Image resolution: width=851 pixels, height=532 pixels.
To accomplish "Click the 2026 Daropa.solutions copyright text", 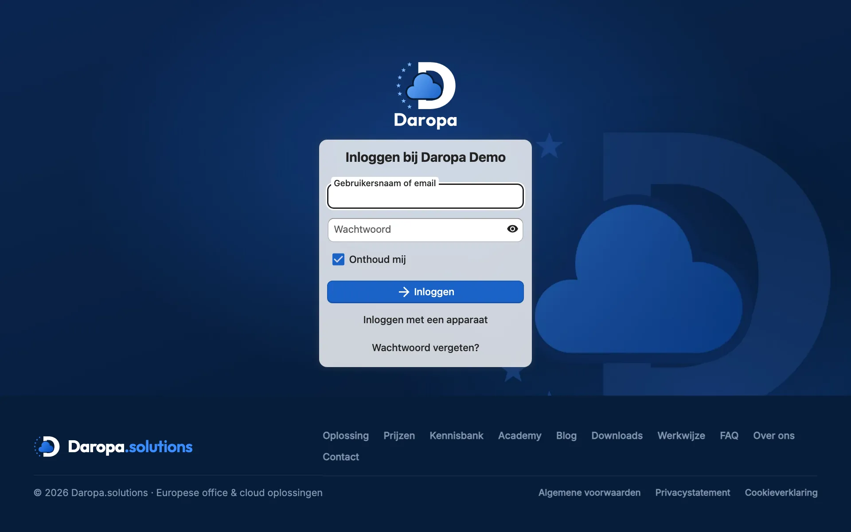I will click(178, 493).
